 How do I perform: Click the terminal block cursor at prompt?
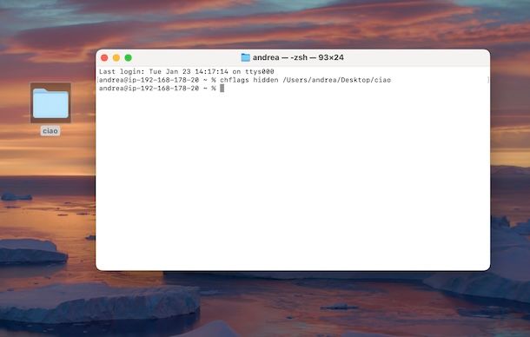[222, 89]
